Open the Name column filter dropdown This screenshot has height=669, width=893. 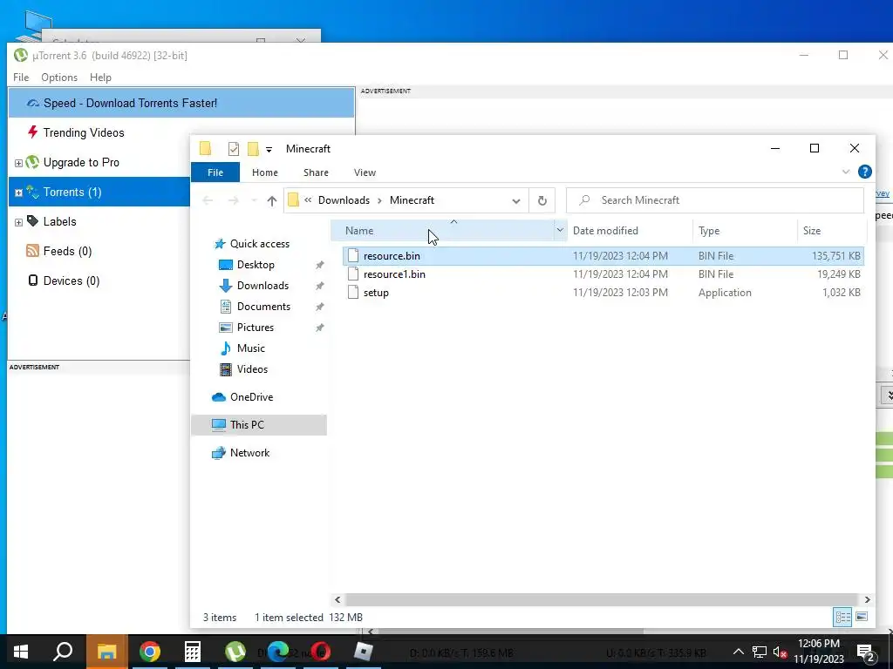coord(560,230)
